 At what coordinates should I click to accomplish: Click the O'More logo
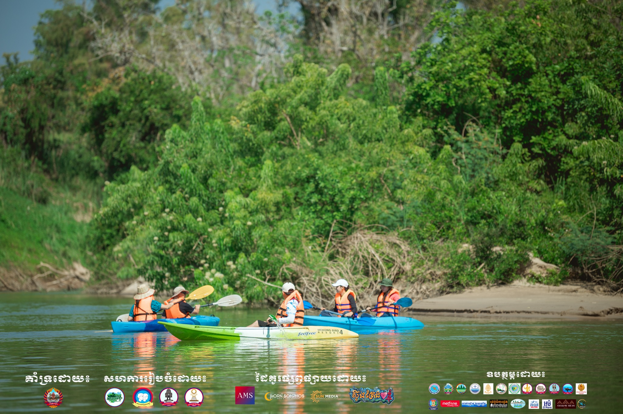[547, 404]
